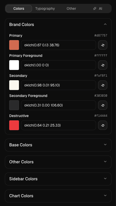Click the #303030 hex code
This screenshot has width=116, height=206.
(101, 96)
